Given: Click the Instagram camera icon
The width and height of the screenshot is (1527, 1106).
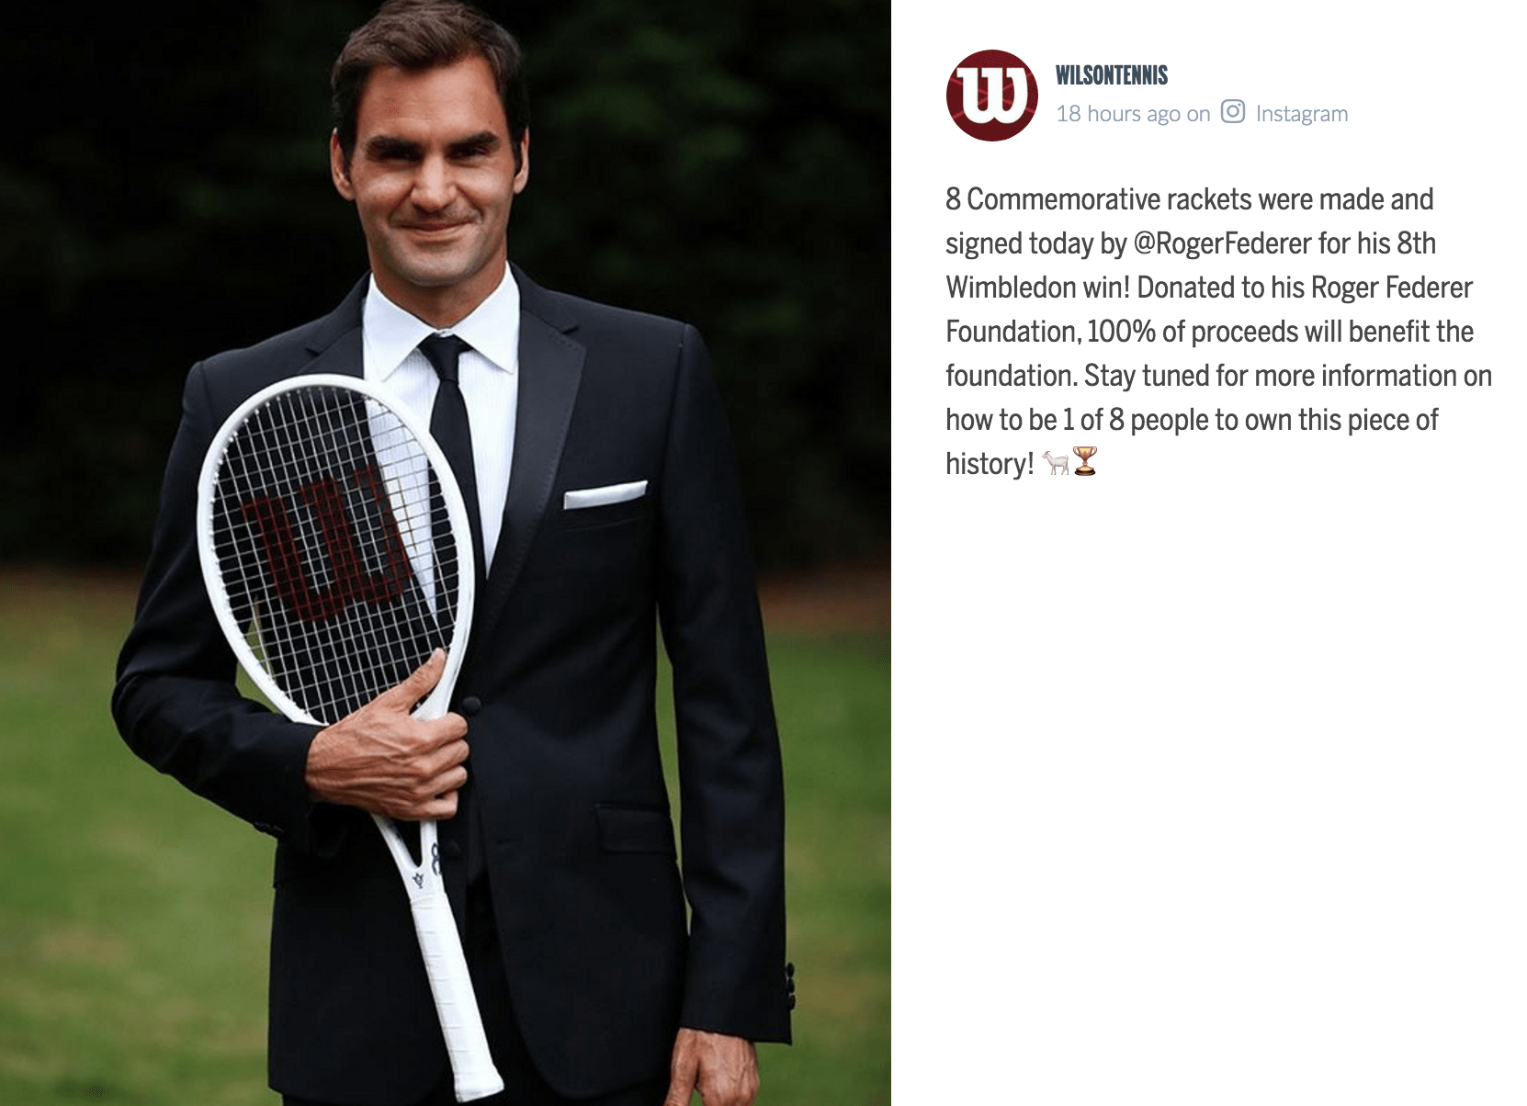Looking at the screenshot, I should [x=1233, y=112].
